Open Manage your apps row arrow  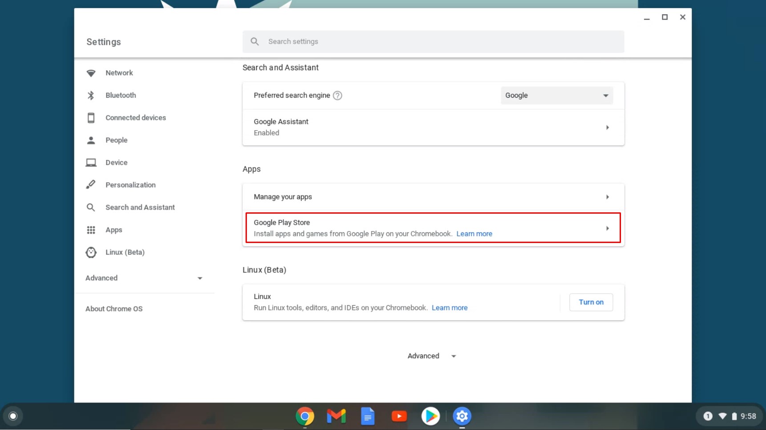tap(607, 197)
